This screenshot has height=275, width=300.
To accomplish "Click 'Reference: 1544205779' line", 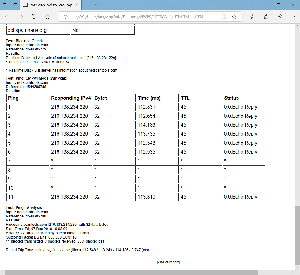I will tap(26, 49).
